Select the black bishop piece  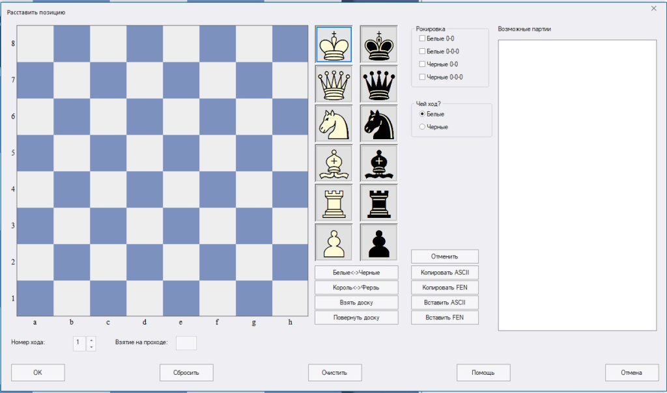(378, 163)
